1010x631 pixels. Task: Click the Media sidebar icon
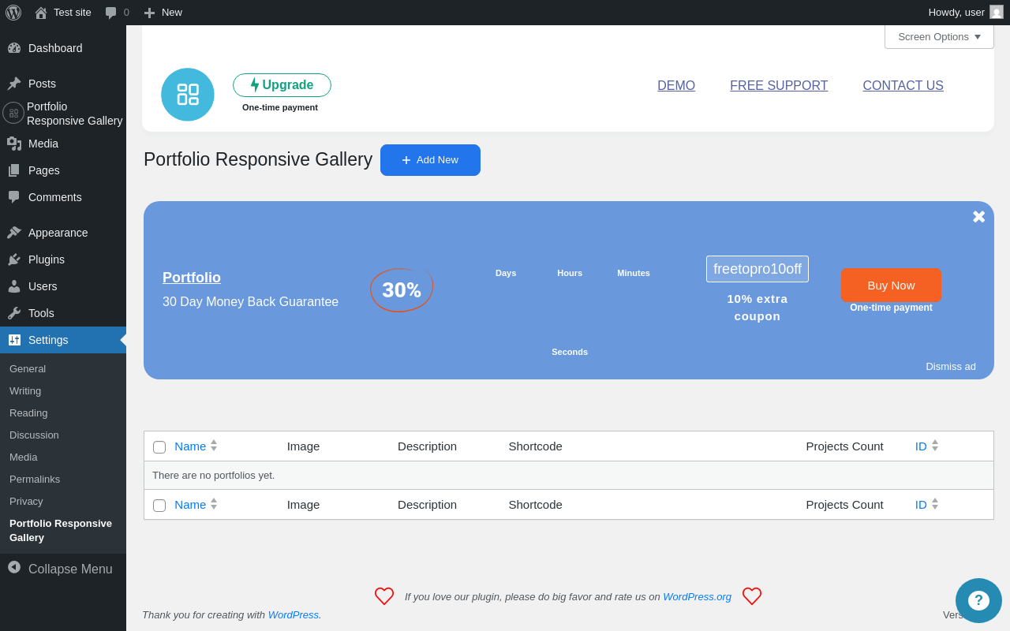[x=14, y=144]
